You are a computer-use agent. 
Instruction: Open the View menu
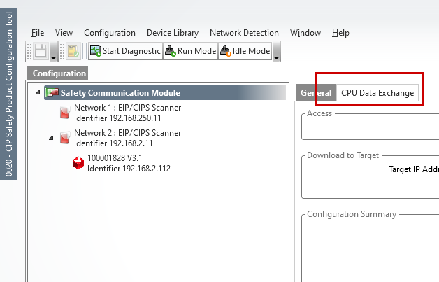coord(64,33)
